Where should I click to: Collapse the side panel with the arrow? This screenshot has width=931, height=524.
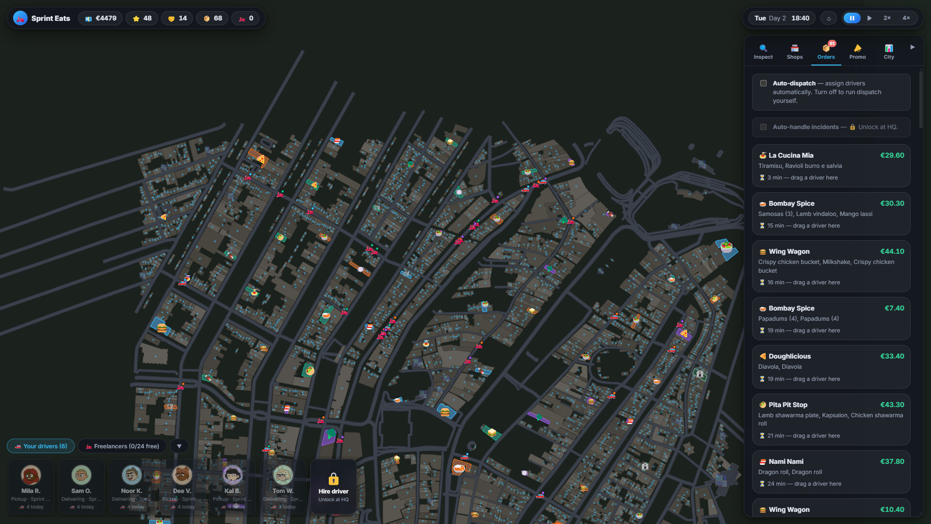click(x=913, y=47)
